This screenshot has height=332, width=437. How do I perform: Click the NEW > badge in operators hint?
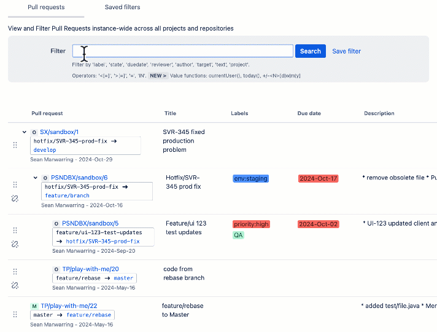158,76
